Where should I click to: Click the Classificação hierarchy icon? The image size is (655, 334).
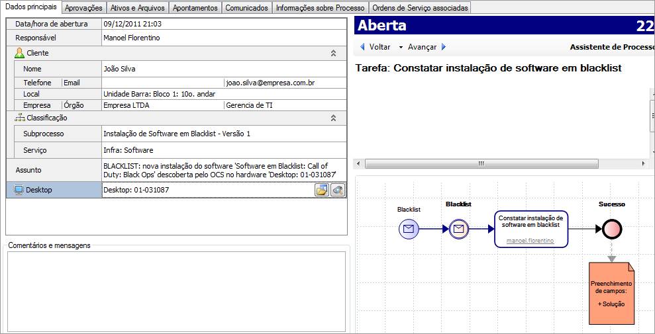[19, 118]
